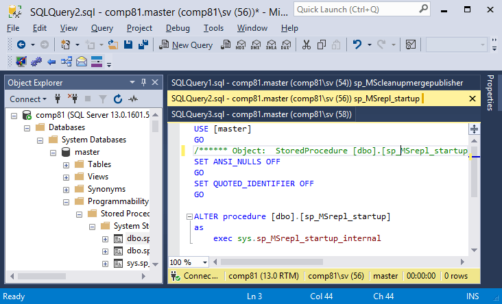
Task: Click the MDX query icon in toolbar
Action: point(241,45)
